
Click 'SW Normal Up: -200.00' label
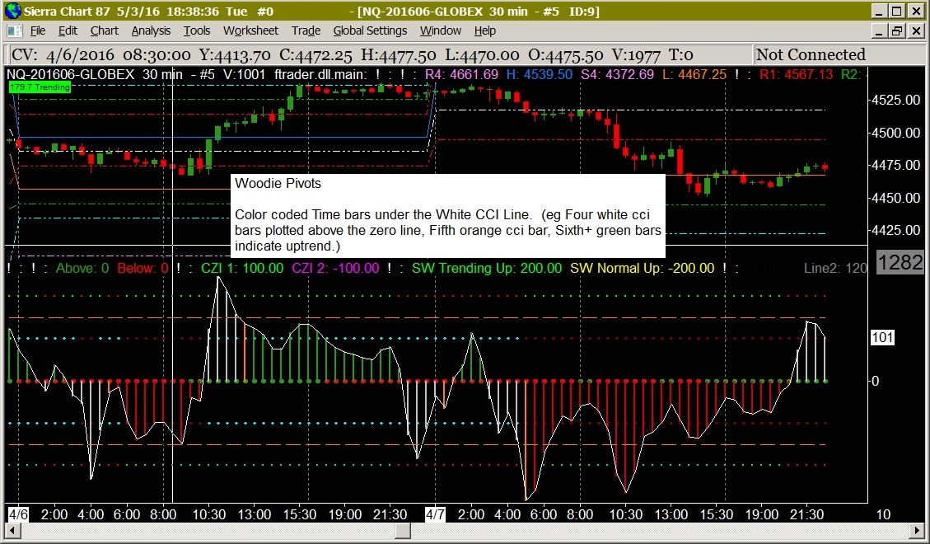pos(642,268)
